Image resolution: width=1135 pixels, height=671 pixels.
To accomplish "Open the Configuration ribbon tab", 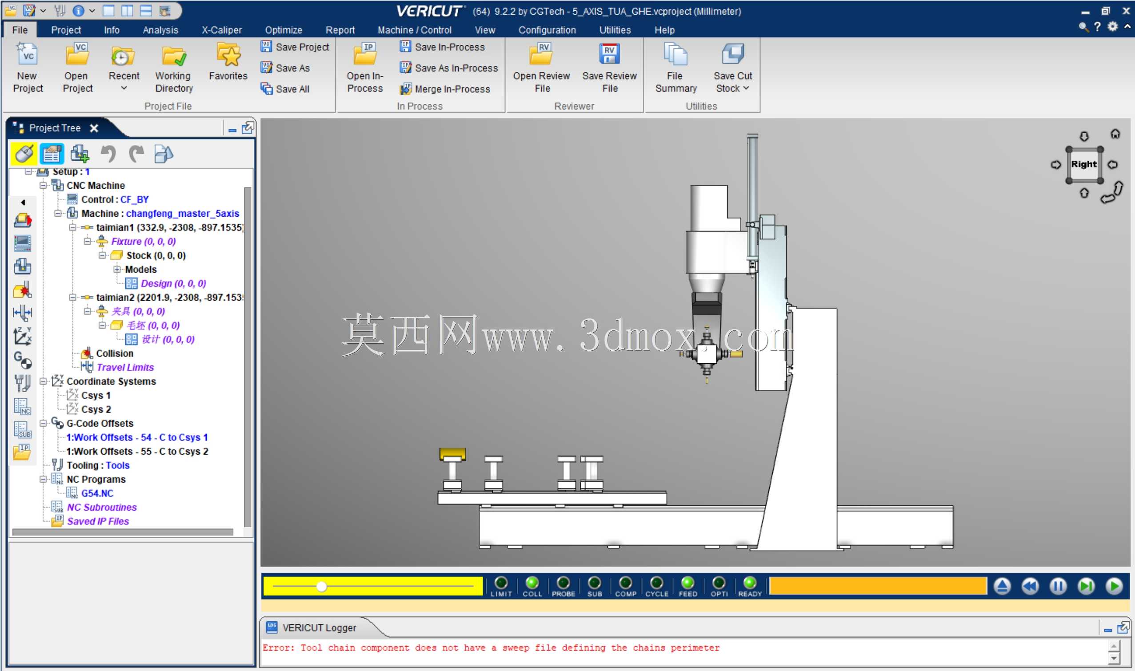I will point(547,30).
